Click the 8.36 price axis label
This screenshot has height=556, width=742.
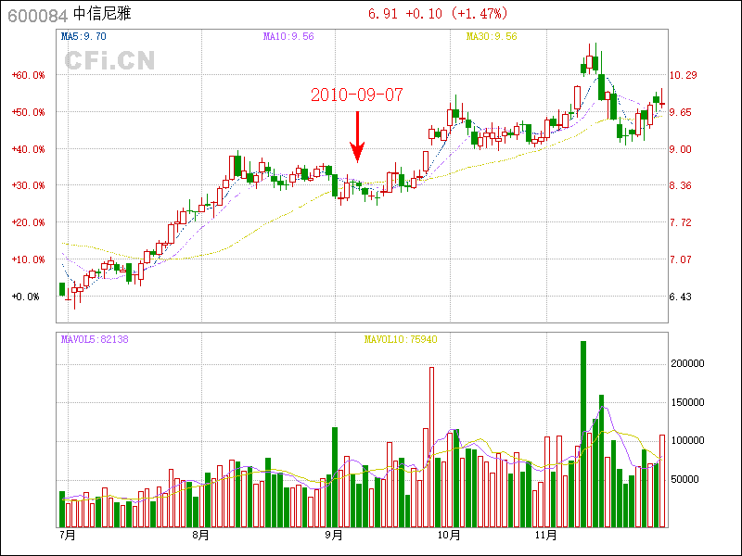680,186
